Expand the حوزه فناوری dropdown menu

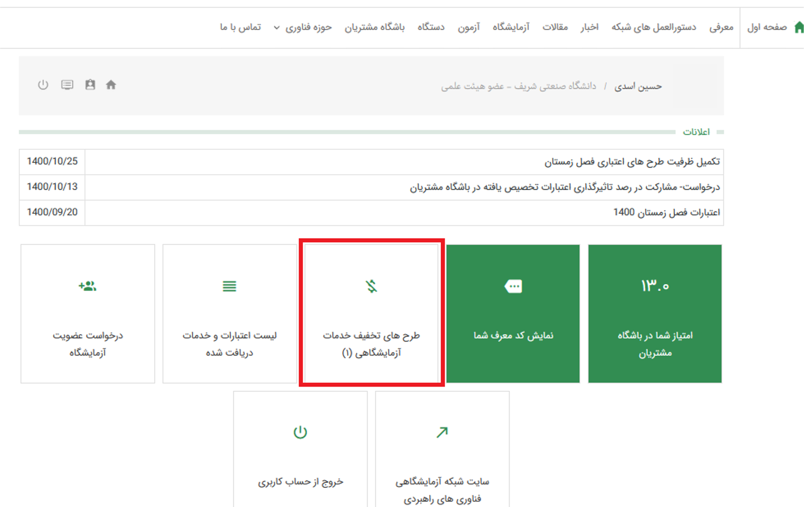[308, 27]
